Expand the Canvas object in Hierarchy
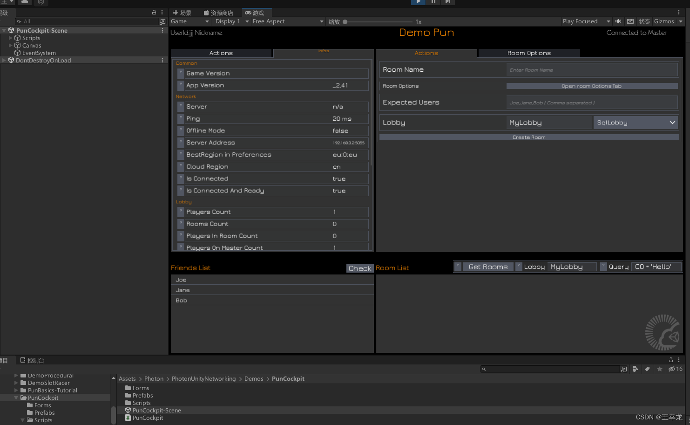 (x=11, y=45)
